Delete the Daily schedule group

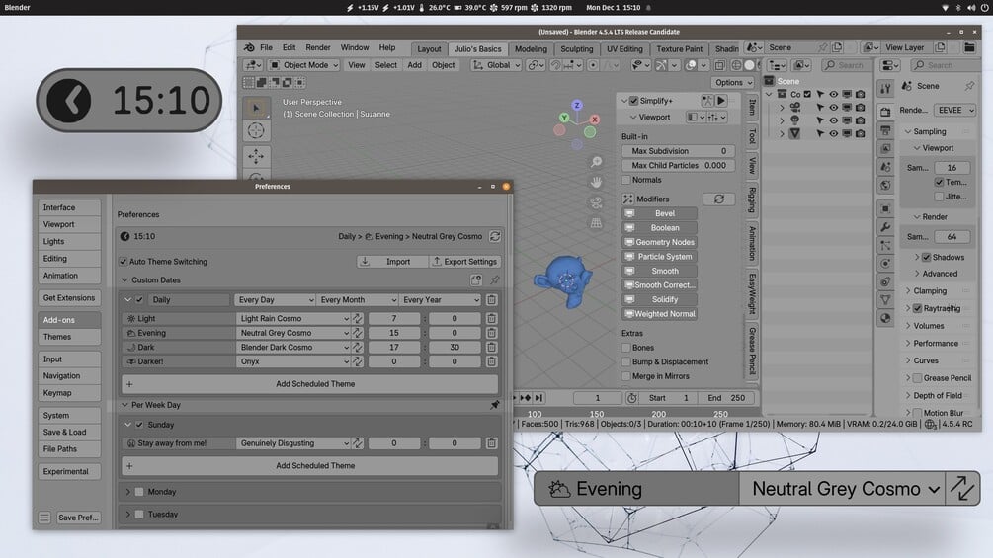coord(491,300)
